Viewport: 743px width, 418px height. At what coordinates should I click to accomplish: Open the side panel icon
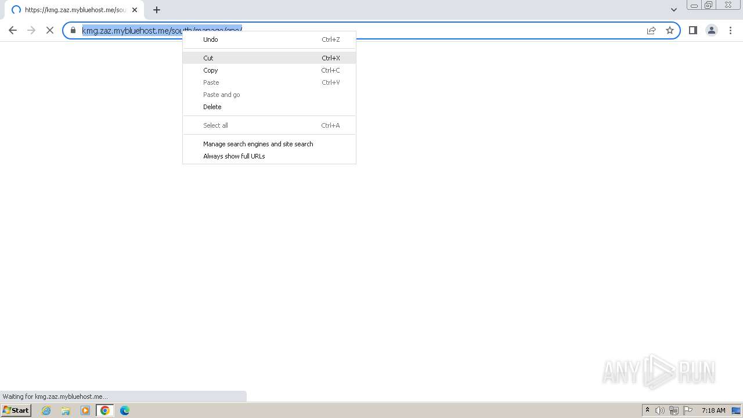pos(692,30)
